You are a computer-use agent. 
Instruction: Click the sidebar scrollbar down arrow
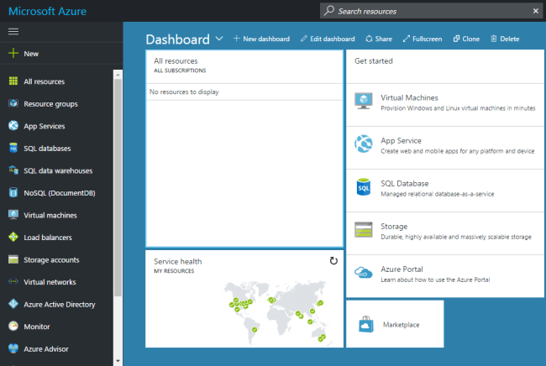[x=118, y=361]
